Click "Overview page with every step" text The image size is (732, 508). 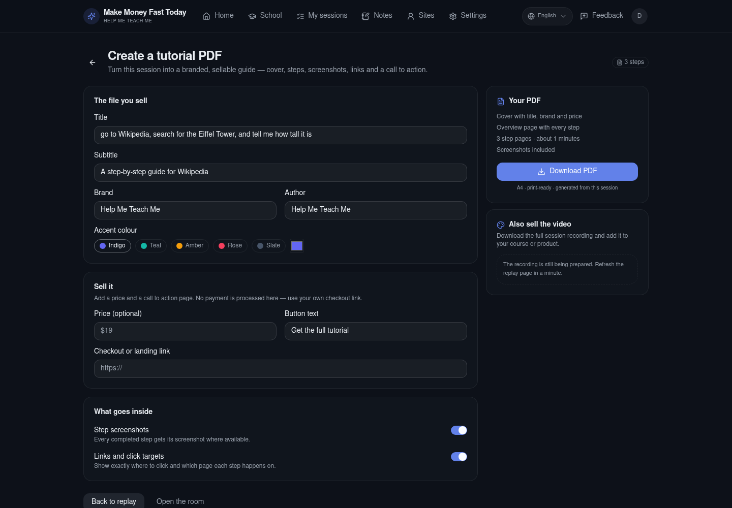coord(538,128)
